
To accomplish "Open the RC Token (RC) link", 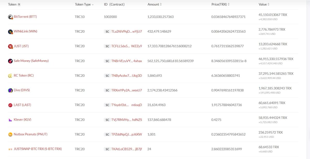I will pos(24,76).
